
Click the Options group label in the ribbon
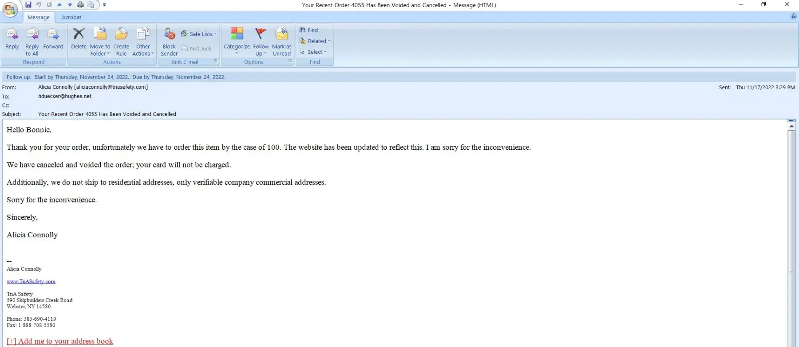point(253,62)
